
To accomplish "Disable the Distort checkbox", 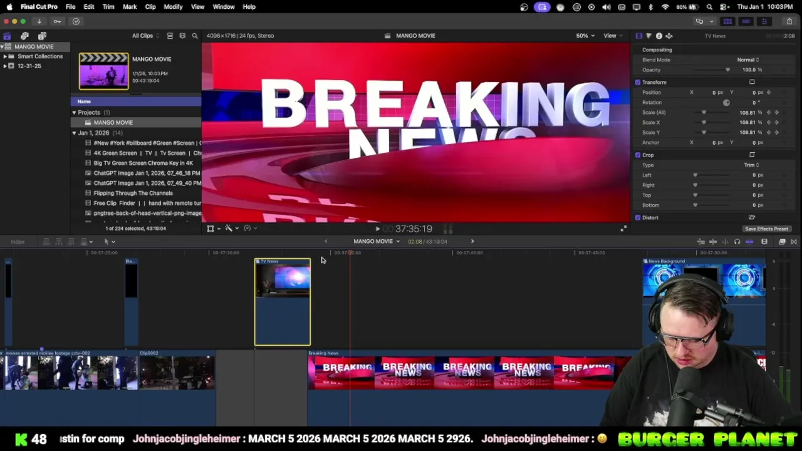I will coord(638,217).
